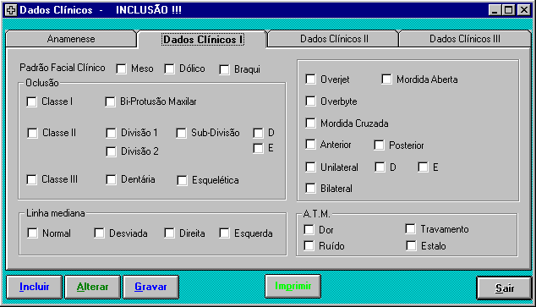Enable the Bilateral checkbox
Viewport: 536px width, 307px height.
(x=310, y=189)
